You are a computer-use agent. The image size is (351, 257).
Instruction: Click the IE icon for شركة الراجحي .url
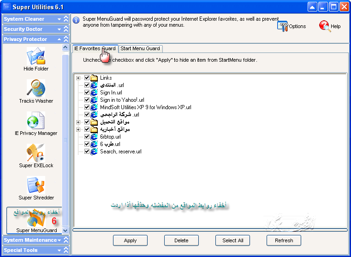pyautogui.click(x=94, y=115)
